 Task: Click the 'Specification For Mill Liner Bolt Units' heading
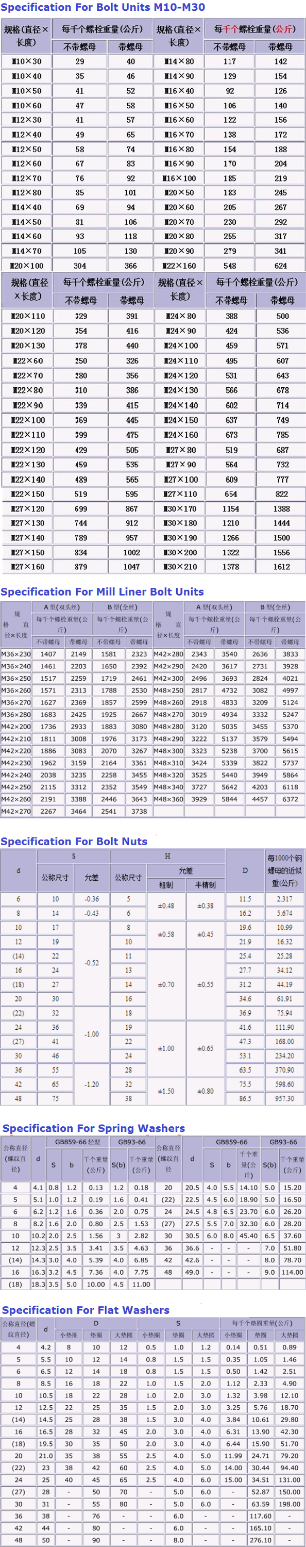[x=103, y=591]
